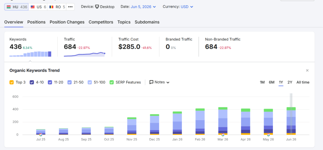Image resolution: width=323 pixels, height=150 pixels.
Task: Set chart range to 1M
Action: click(x=262, y=82)
